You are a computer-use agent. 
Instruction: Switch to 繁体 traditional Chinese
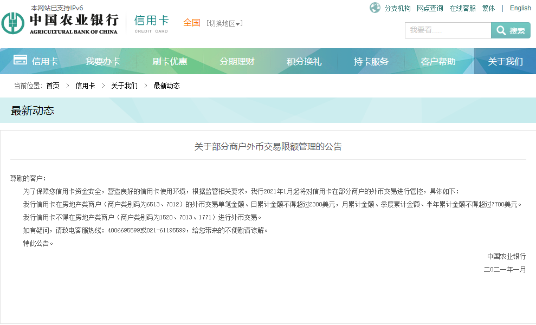click(488, 8)
